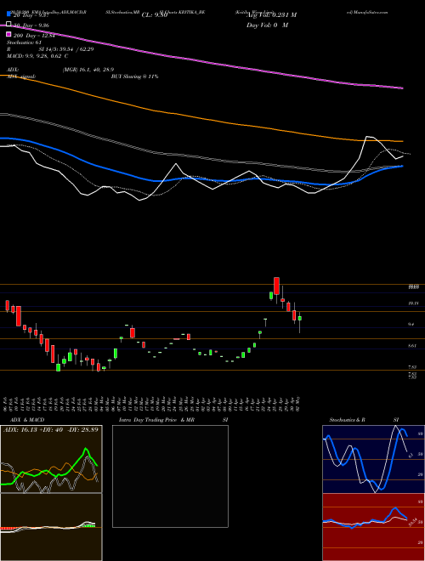Click the 'Day Vol: 0 M' label
Screen dimensions: 425x561
tap(267, 25)
